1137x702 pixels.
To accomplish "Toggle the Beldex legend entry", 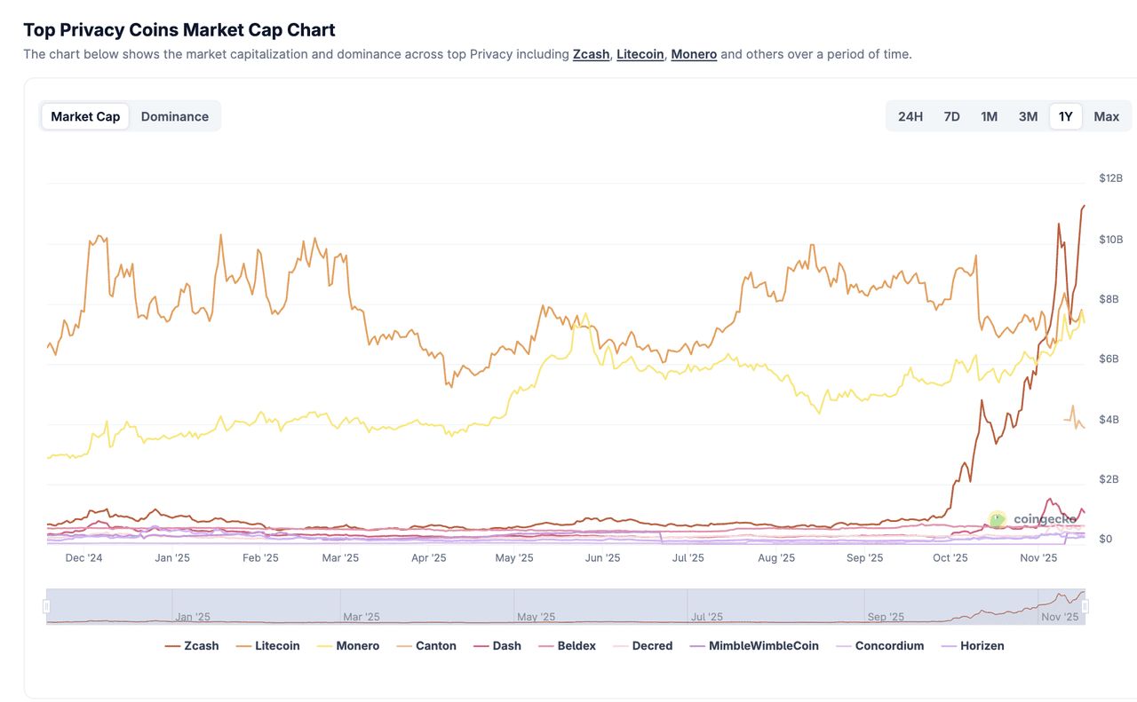I will [x=567, y=646].
